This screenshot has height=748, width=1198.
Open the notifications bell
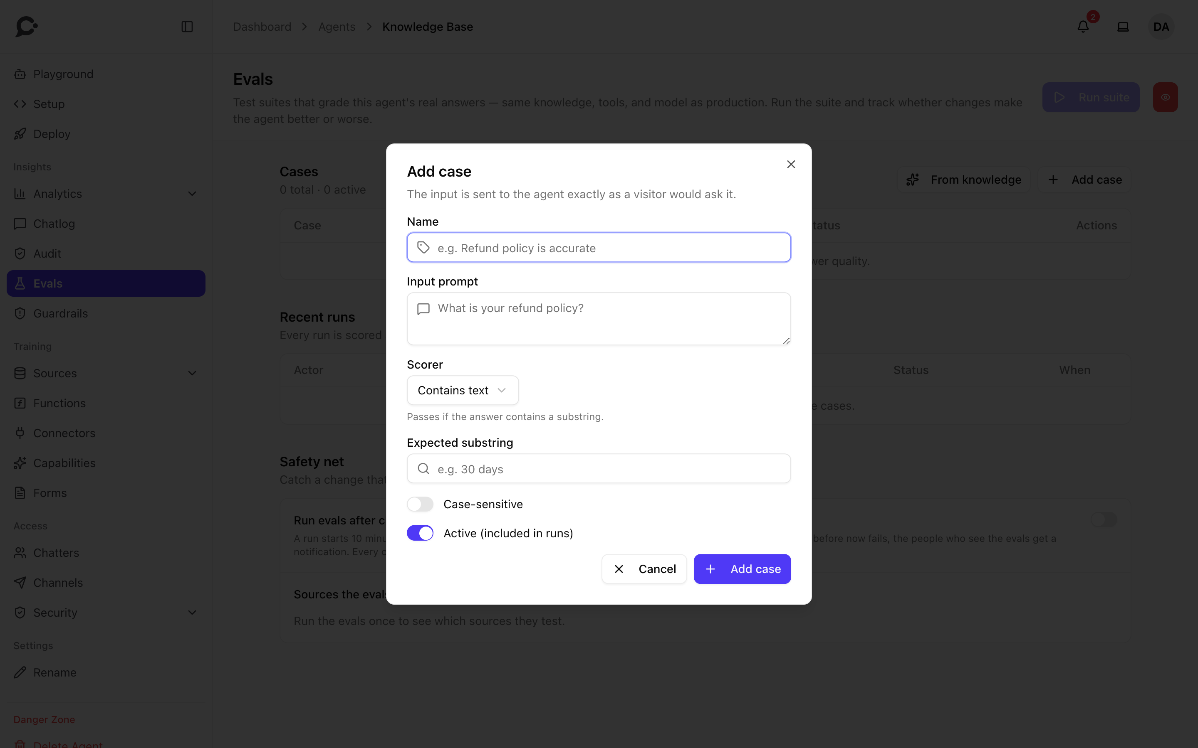1083,27
